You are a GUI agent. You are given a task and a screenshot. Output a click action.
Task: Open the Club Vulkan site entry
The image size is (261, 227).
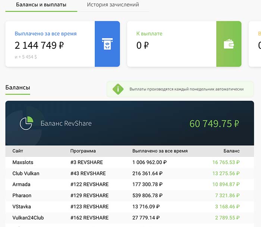[x=26, y=174]
